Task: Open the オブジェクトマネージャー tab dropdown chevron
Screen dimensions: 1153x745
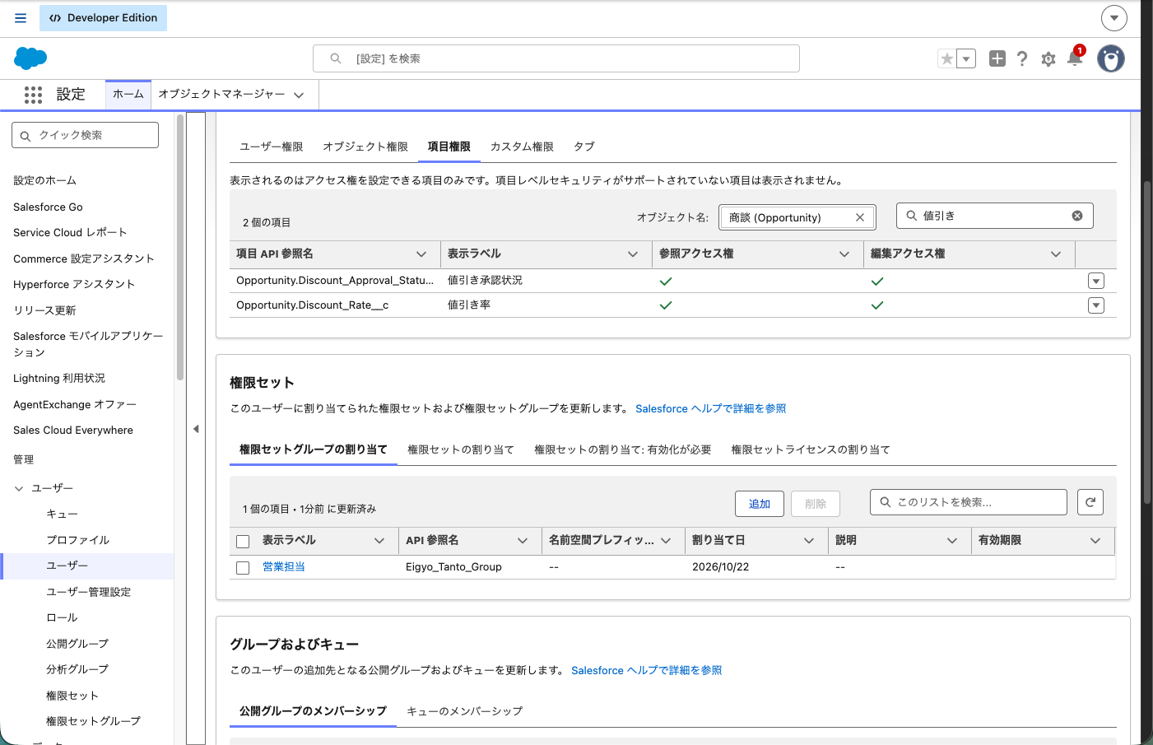Action: coord(299,95)
